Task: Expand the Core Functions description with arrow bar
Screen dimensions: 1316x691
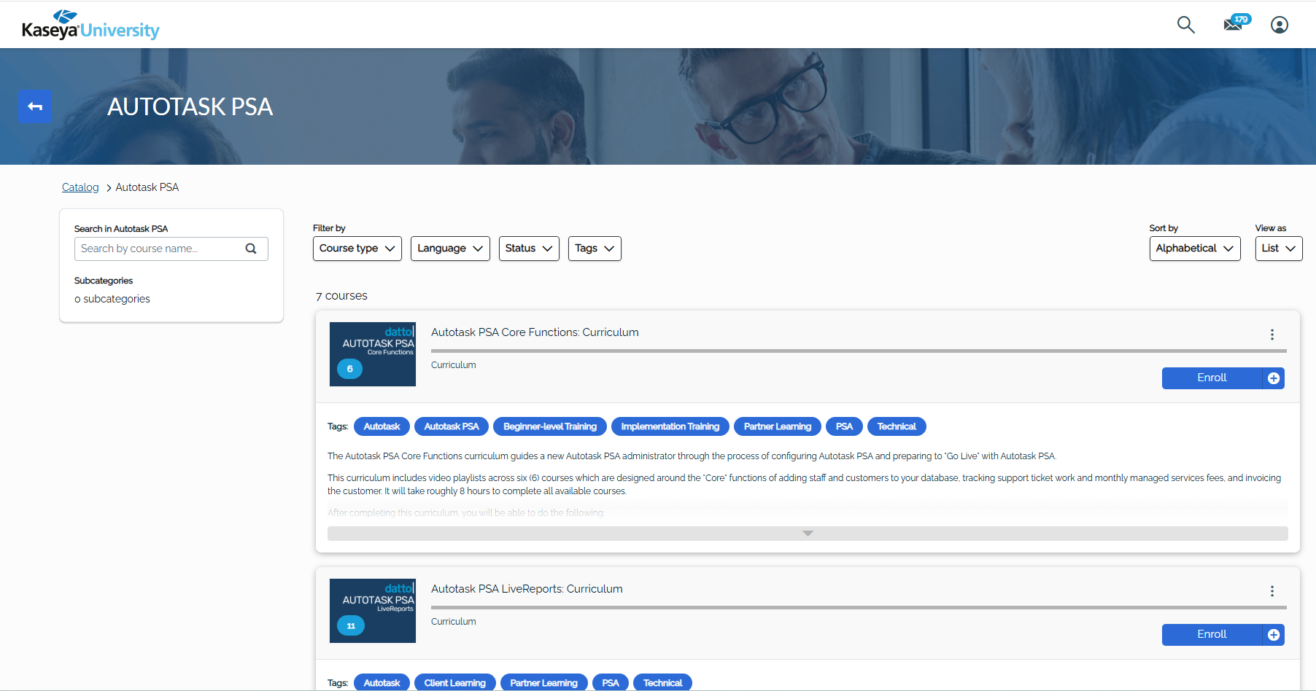Action: (807, 534)
